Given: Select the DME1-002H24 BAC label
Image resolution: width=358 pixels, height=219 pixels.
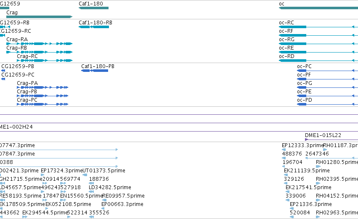Looking at the screenshot, I should point(16,127).
